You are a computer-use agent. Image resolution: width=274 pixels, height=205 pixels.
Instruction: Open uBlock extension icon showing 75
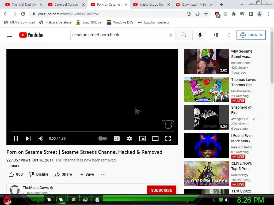217,14
